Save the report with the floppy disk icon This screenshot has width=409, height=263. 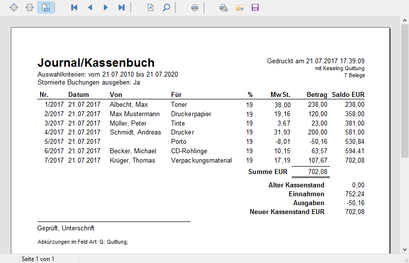click(255, 7)
